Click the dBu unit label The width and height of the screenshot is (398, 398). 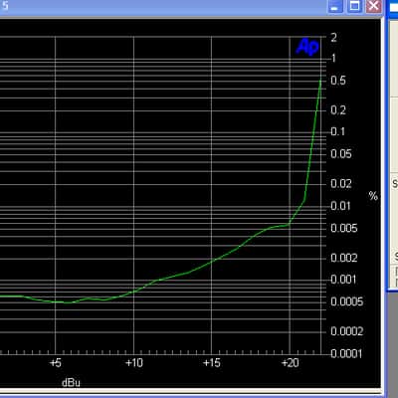click(x=71, y=383)
